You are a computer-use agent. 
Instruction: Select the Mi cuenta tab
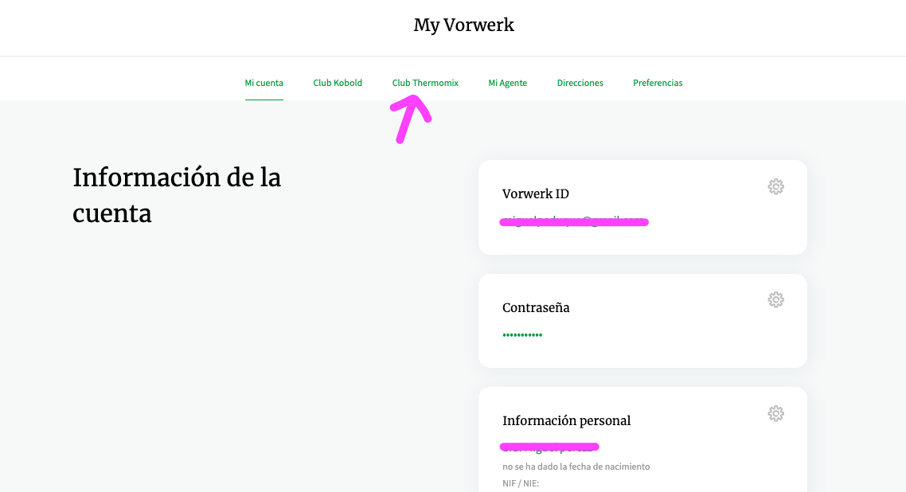(x=264, y=83)
